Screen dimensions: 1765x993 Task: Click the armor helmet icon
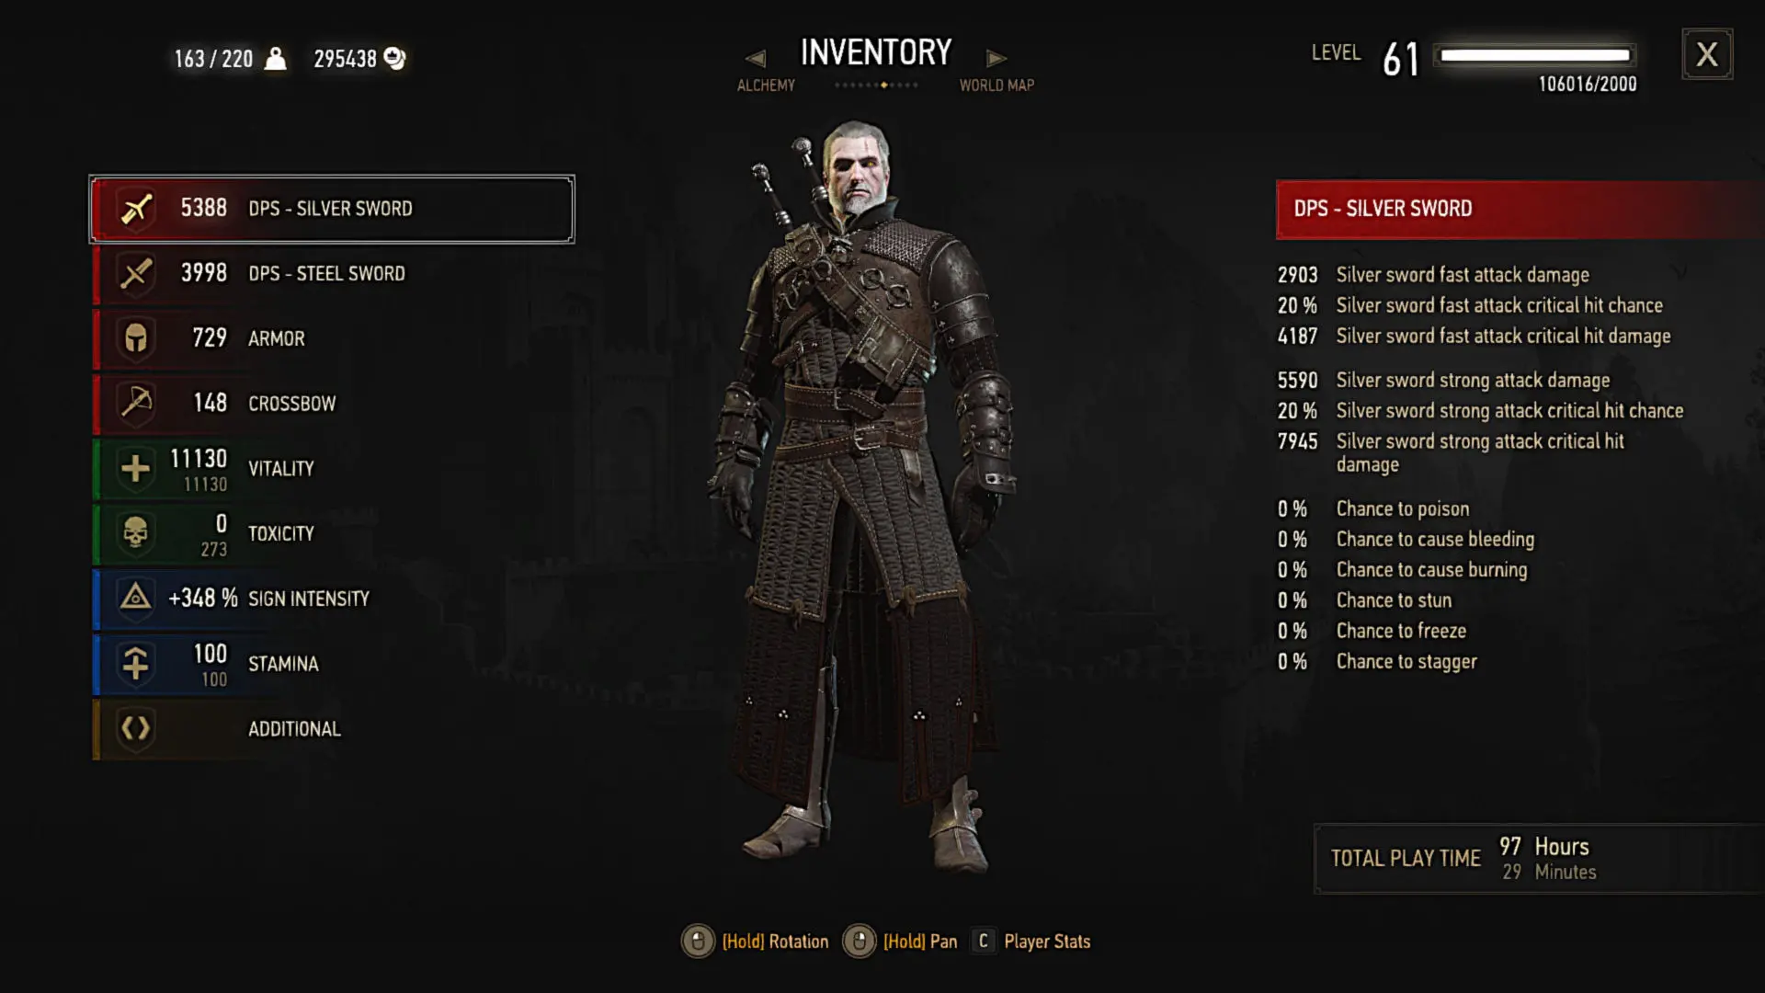tap(136, 338)
